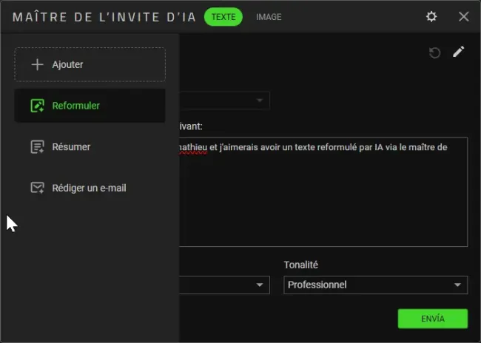481x343 pixels.
Task: Select Rédiger un e-mail in the sidebar
Action: (x=90, y=188)
